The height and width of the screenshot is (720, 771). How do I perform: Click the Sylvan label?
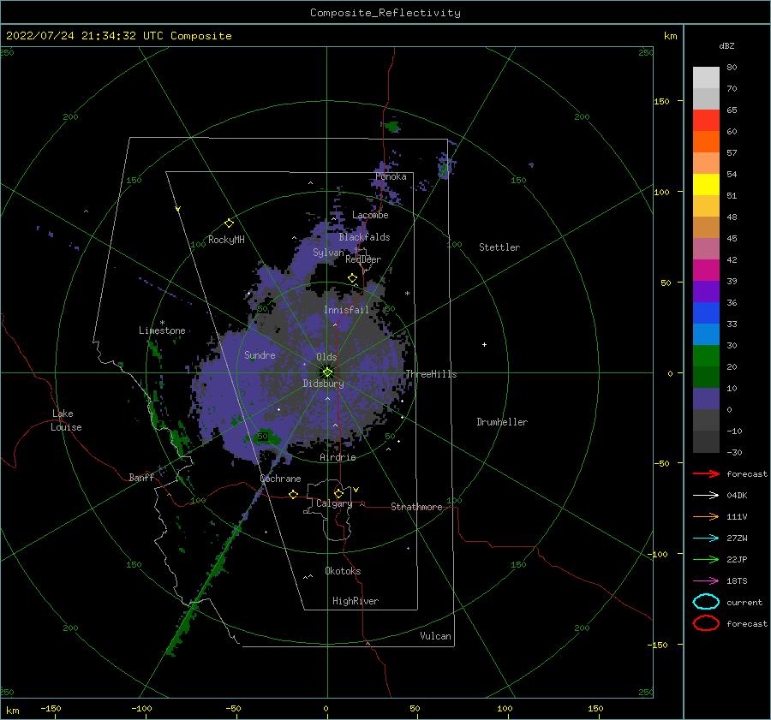point(328,253)
